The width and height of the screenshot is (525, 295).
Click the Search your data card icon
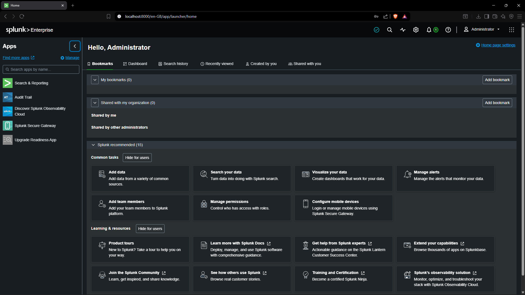point(204,174)
